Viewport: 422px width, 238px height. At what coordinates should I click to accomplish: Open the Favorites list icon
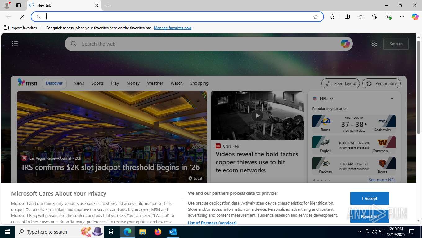pos(361,17)
